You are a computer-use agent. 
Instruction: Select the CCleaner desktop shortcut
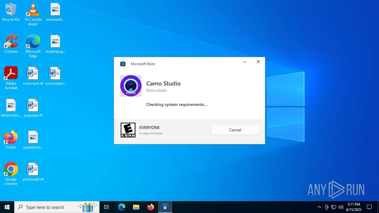[11, 44]
